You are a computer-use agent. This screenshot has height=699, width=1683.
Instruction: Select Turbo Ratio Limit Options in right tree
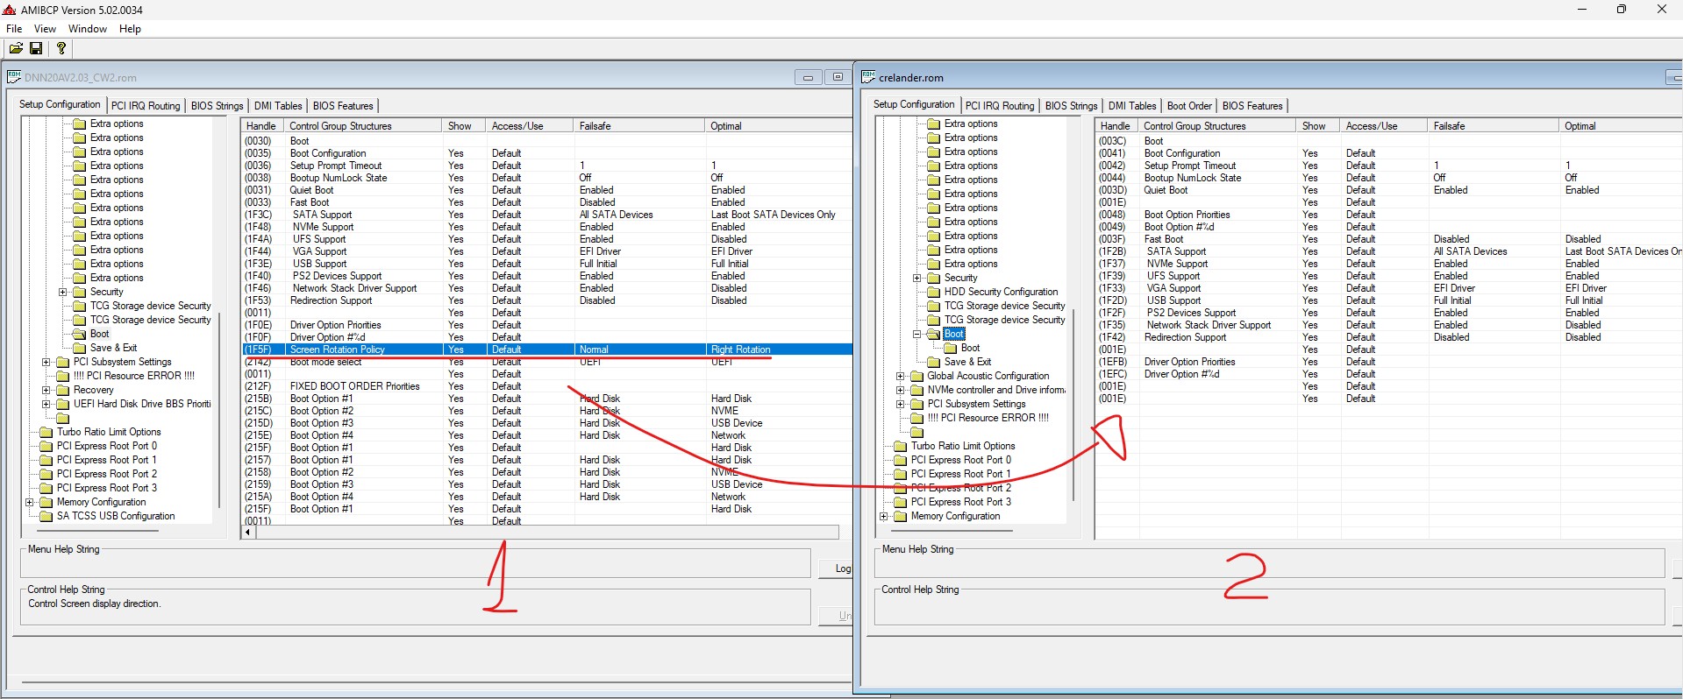point(962,446)
